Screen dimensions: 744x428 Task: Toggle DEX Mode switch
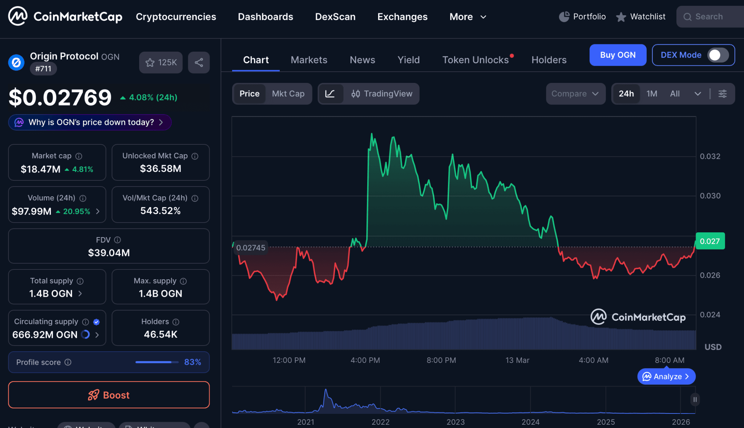pyautogui.click(x=715, y=55)
